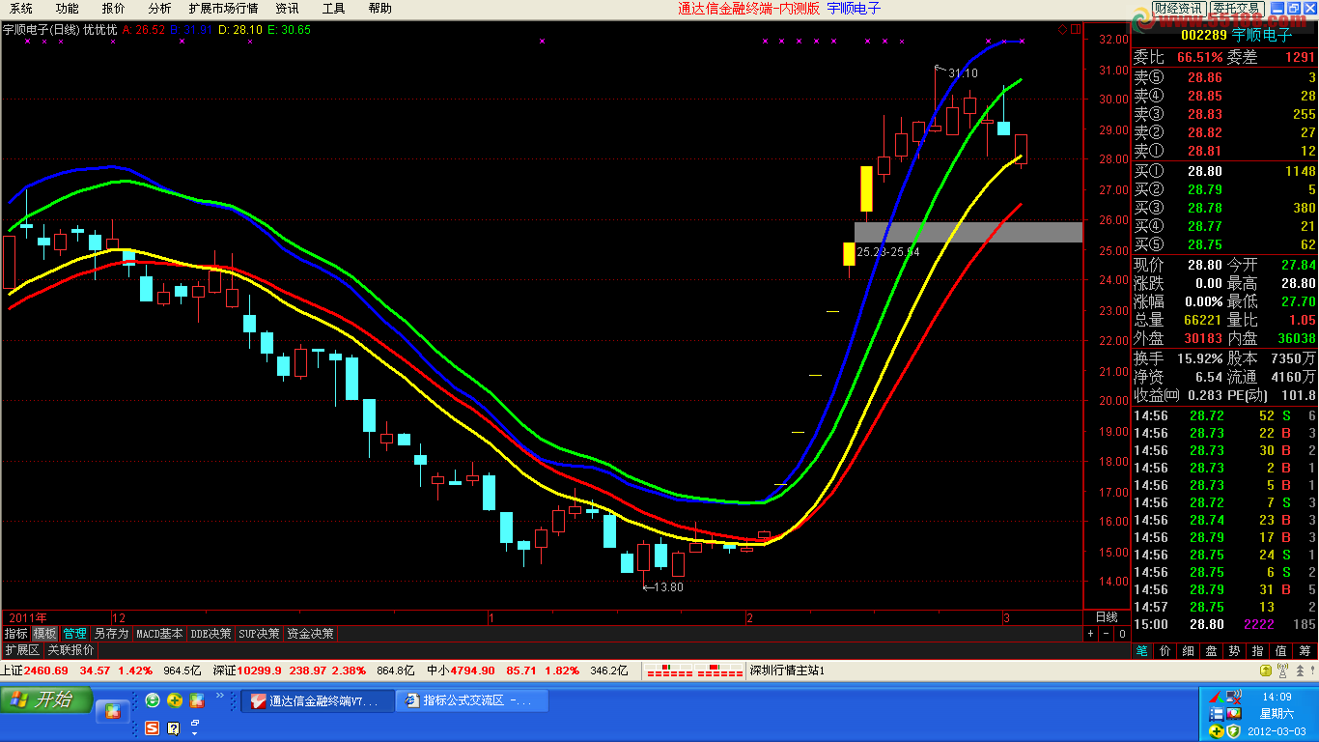Switch the bottom panel to 模板 mode

pyautogui.click(x=44, y=634)
